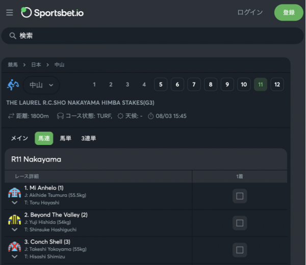Select race number 12
This screenshot has width=306, height=265.
point(277,84)
